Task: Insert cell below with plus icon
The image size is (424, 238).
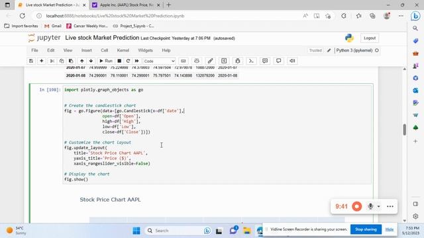Action: coord(41,61)
